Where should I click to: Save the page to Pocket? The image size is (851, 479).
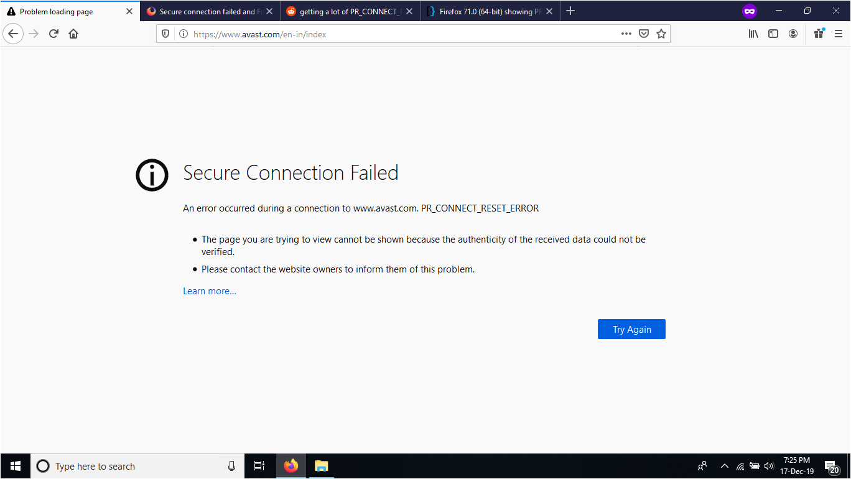(x=644, y=34)
